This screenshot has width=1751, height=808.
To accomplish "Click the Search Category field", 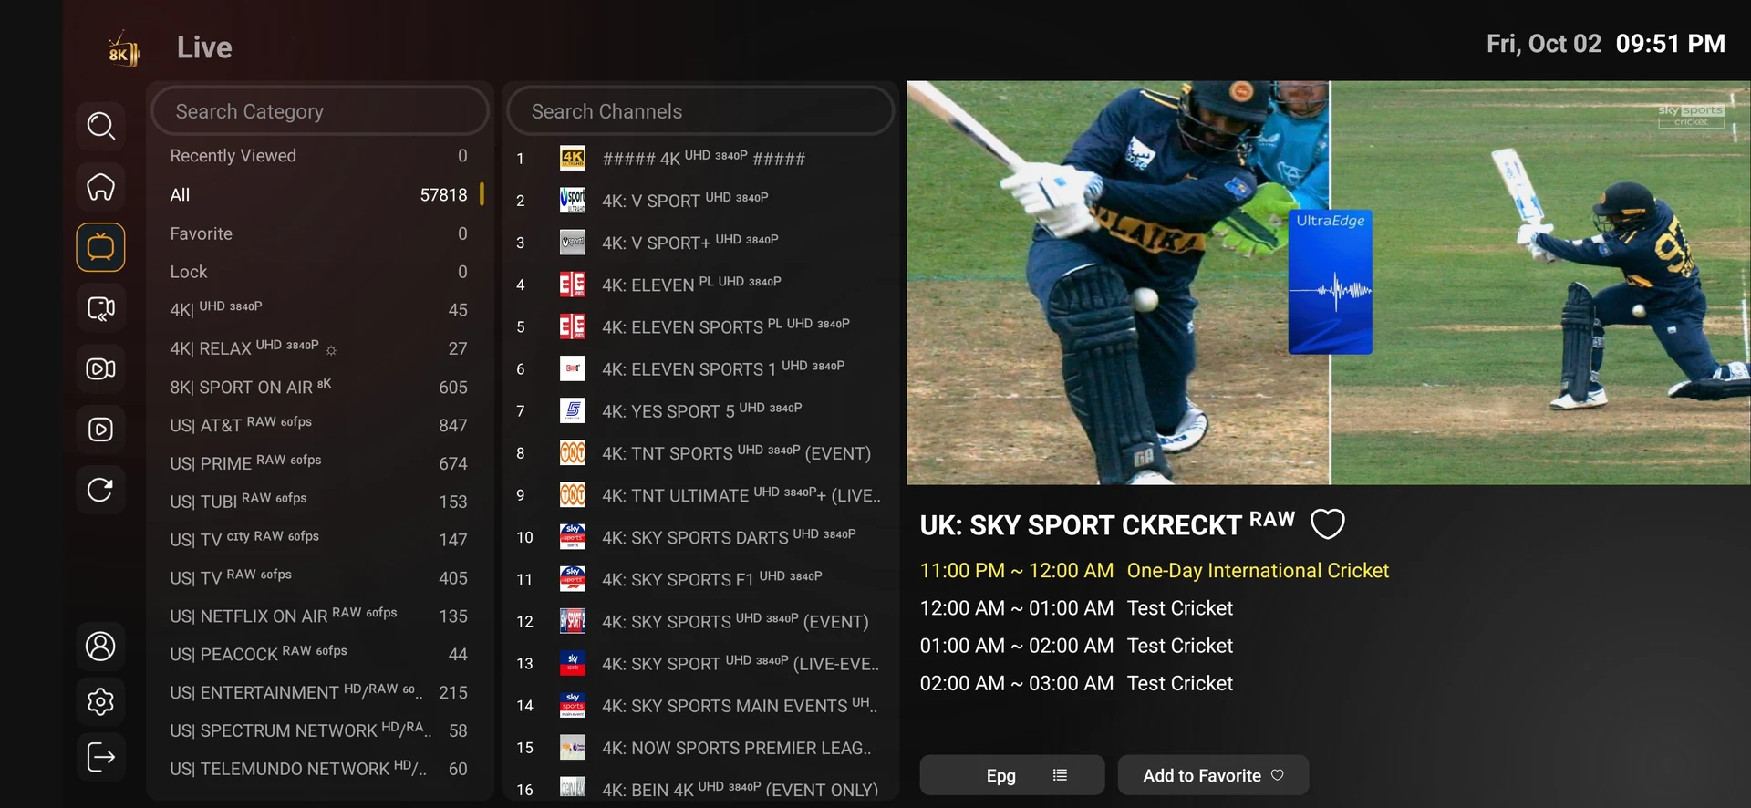I will (x=320, y=111).
